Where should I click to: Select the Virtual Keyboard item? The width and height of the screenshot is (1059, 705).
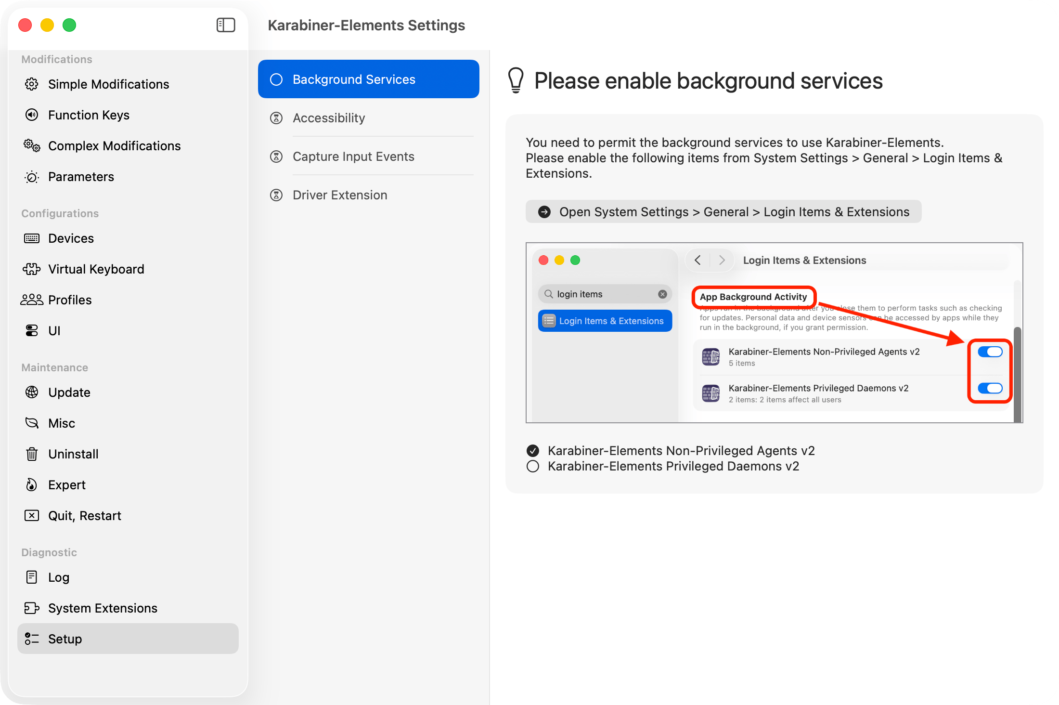128,269
